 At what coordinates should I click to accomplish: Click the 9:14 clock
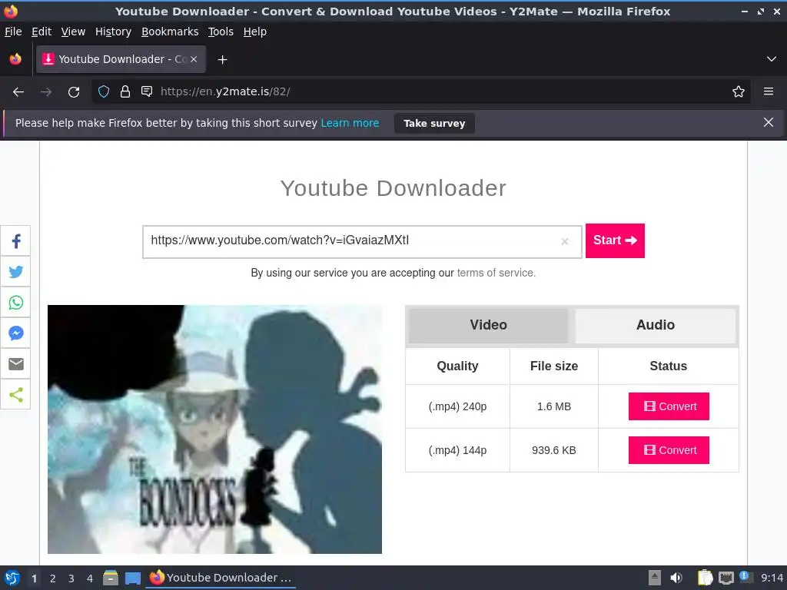tap(772, 578)
